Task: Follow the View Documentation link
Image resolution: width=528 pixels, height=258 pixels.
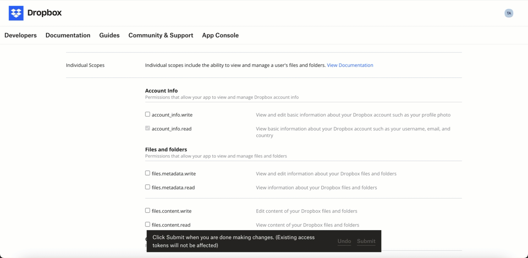Action: pyautogui.click(x=350, y=65)
